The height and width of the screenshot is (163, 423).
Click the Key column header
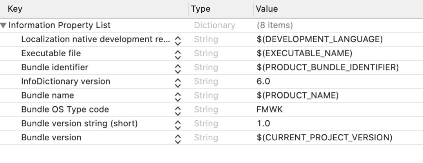[15, 9]
